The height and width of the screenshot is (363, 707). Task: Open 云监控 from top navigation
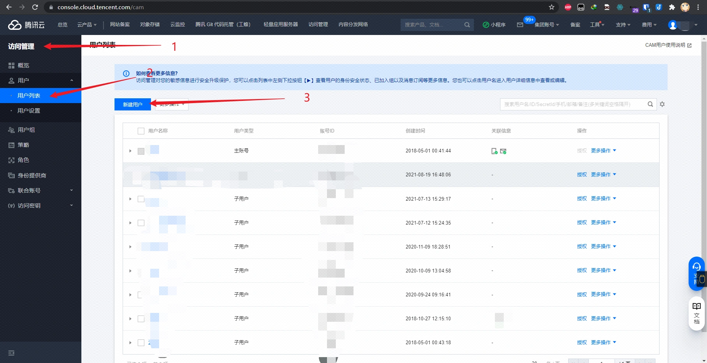click(x=177, y=24)
